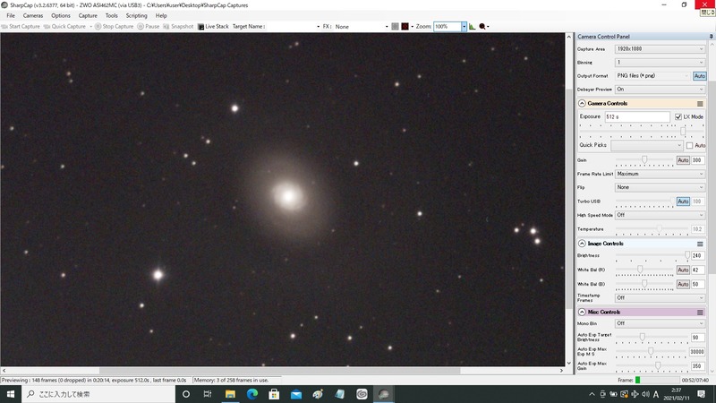Click Start Capture in the toolbar

(x=21, y=27)
